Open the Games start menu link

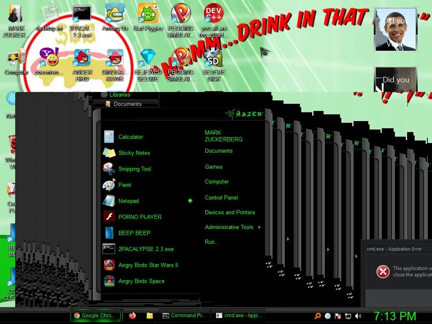pyautogui.click(x=213, y=167)
